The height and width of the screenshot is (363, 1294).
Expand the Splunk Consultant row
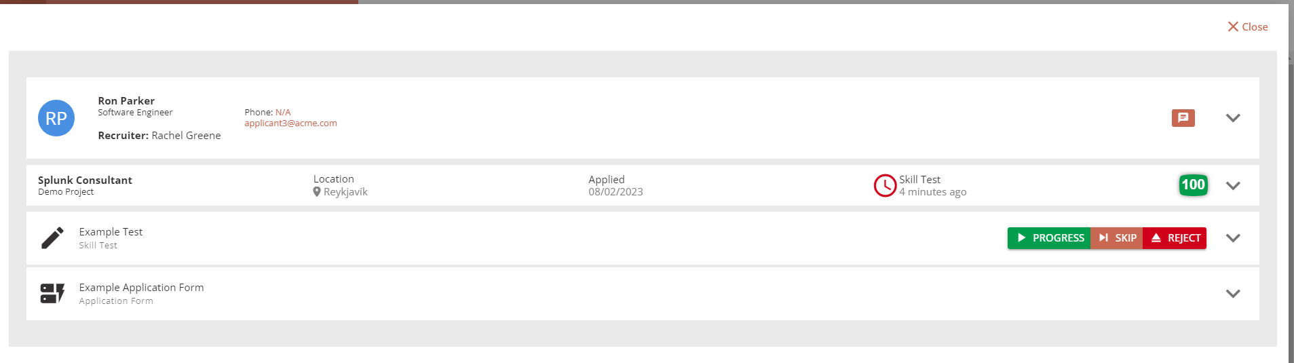click(1233, 186)
